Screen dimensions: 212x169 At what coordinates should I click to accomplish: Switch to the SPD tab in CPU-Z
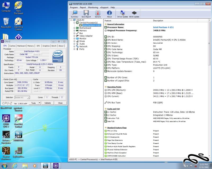coord(38,46)
